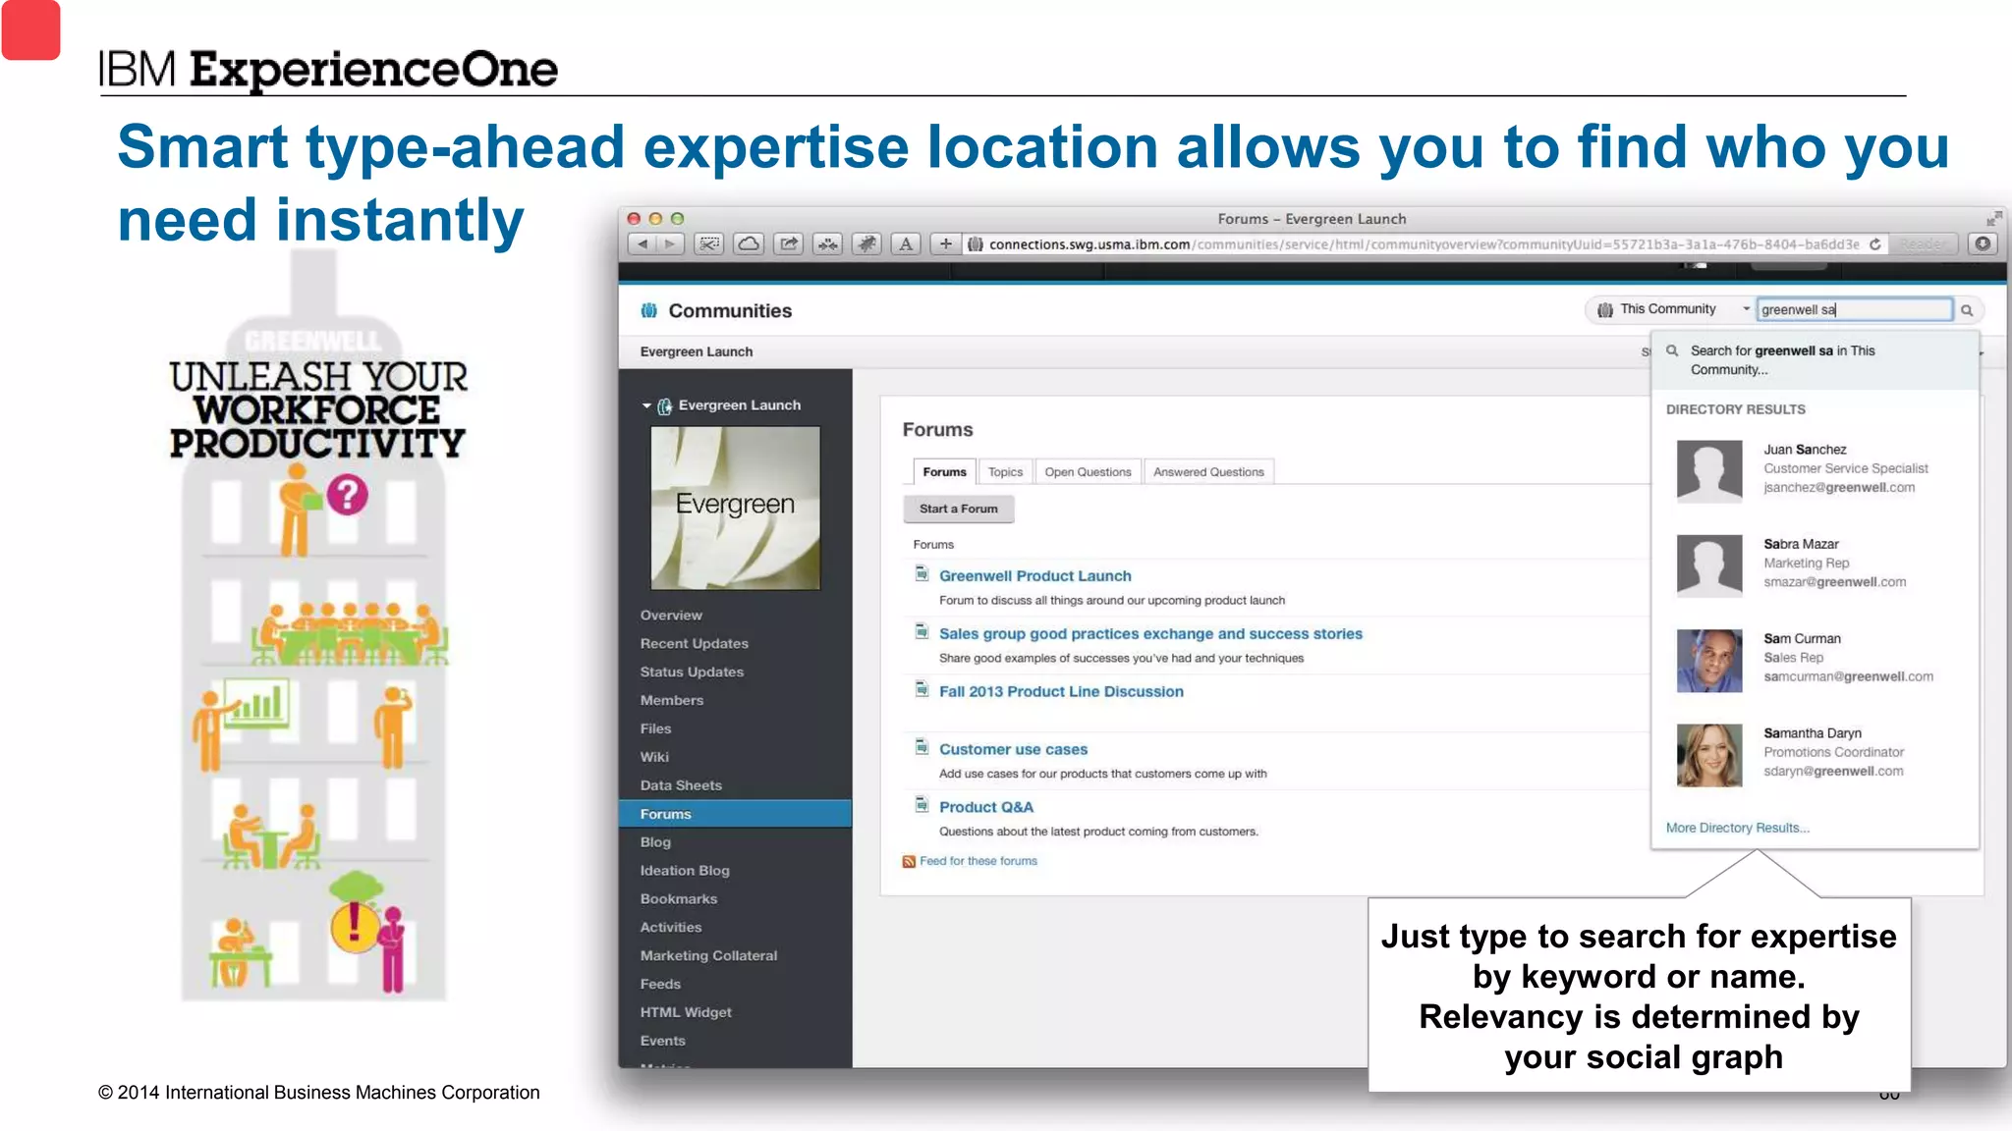
Task: Select Juan Sanchez directory result
Action: (1815, 469)
